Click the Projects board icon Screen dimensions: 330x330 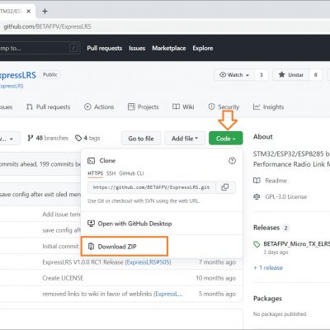coord(131,106)
